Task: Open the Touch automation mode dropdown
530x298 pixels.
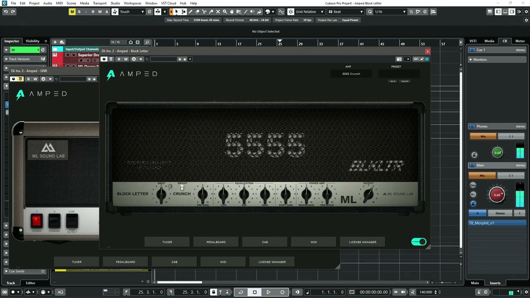Action: click(132, 12)
